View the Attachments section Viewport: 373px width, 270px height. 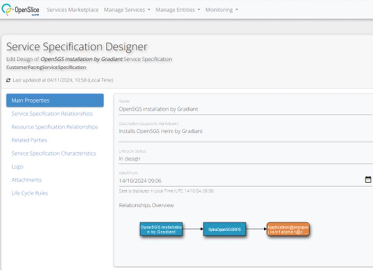click(26, 180)
